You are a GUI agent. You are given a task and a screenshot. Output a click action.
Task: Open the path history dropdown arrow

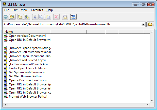tap(143, 24)
